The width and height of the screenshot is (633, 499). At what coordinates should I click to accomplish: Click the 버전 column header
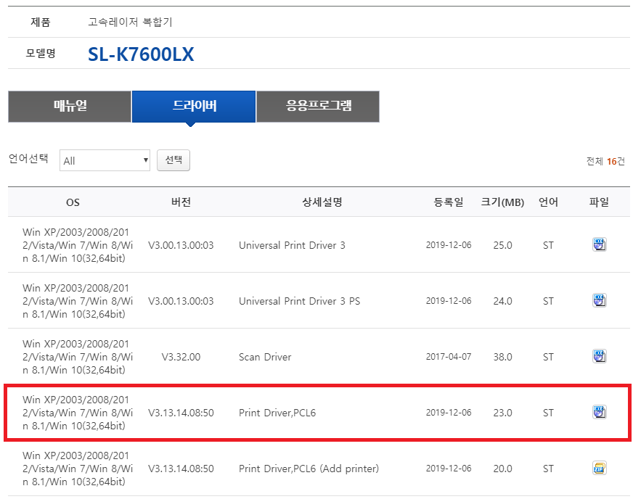pyautogui.click(x=181, y=202)
